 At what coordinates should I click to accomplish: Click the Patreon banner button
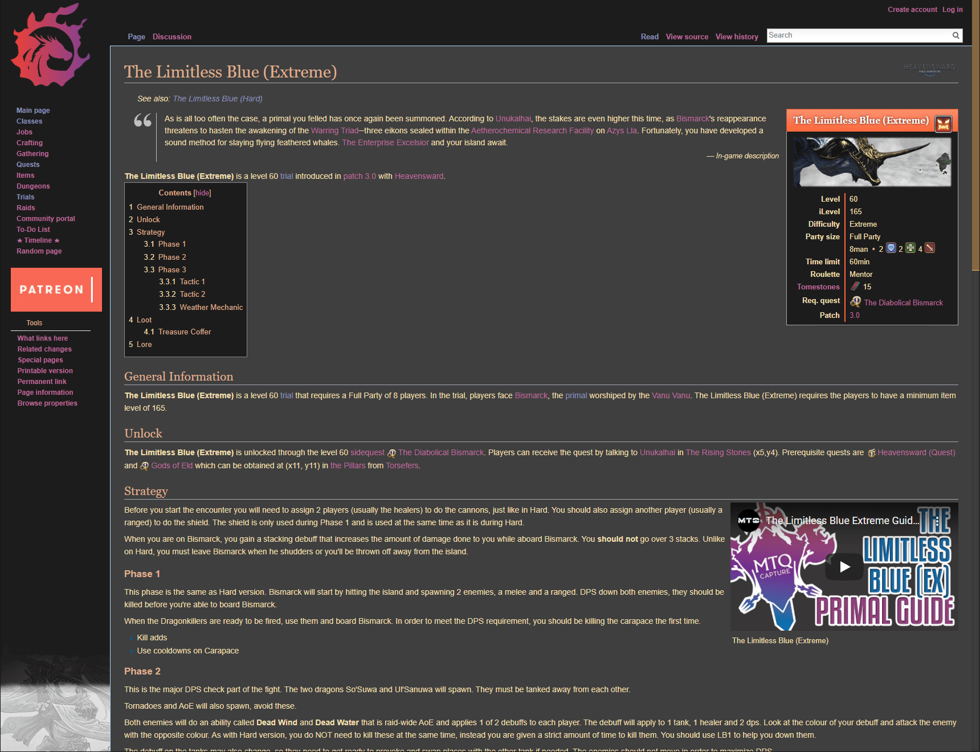pos(56,289)
